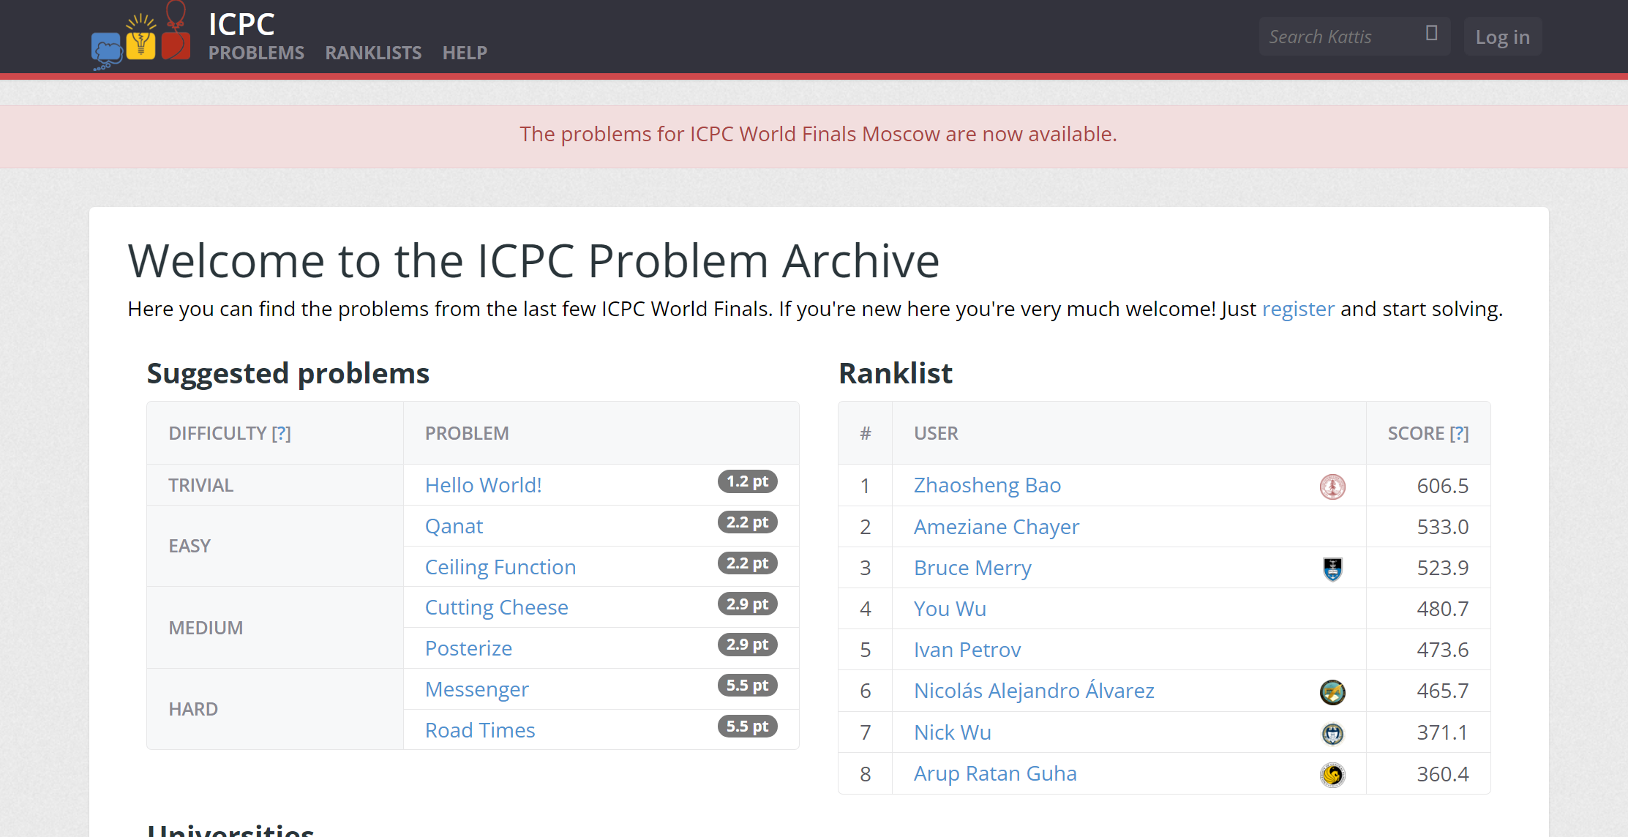The image size is (1628, 837).
Task: Click the badge beside Nicolás Alejandro Álvarez
Action: coord(1333,691)
